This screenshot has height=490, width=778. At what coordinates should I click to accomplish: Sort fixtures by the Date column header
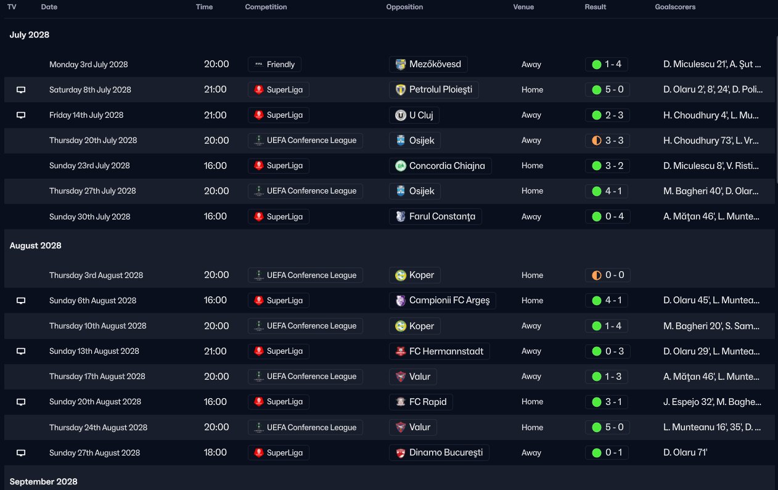pos(49,7)
